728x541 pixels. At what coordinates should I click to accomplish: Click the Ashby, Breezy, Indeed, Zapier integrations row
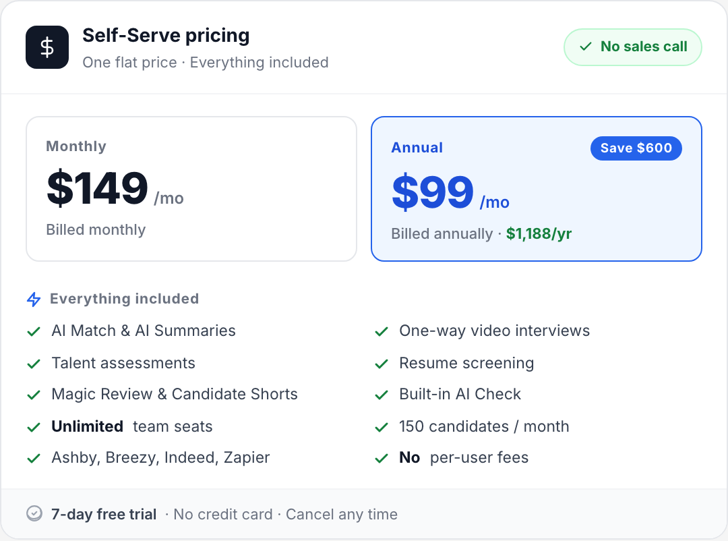[160, 457]
